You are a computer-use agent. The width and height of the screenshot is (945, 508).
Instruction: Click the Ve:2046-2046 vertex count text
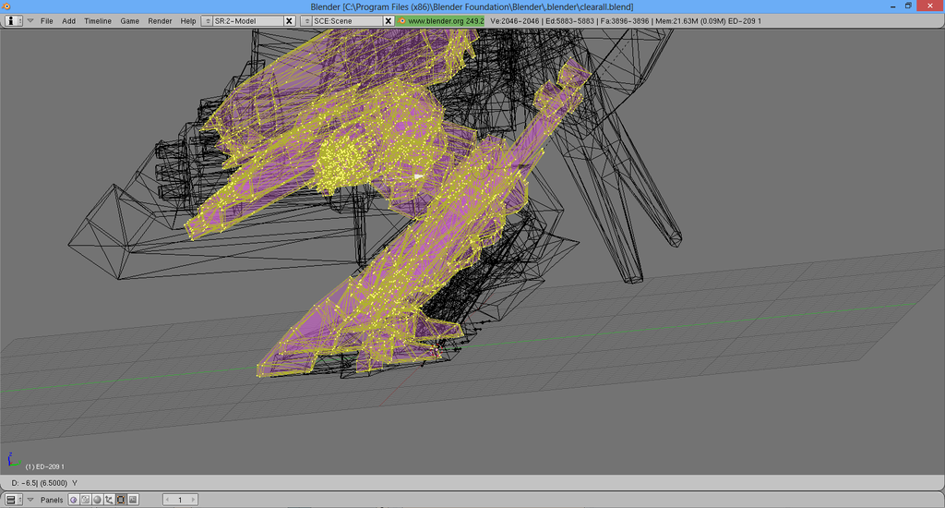(x=515, y=21)
